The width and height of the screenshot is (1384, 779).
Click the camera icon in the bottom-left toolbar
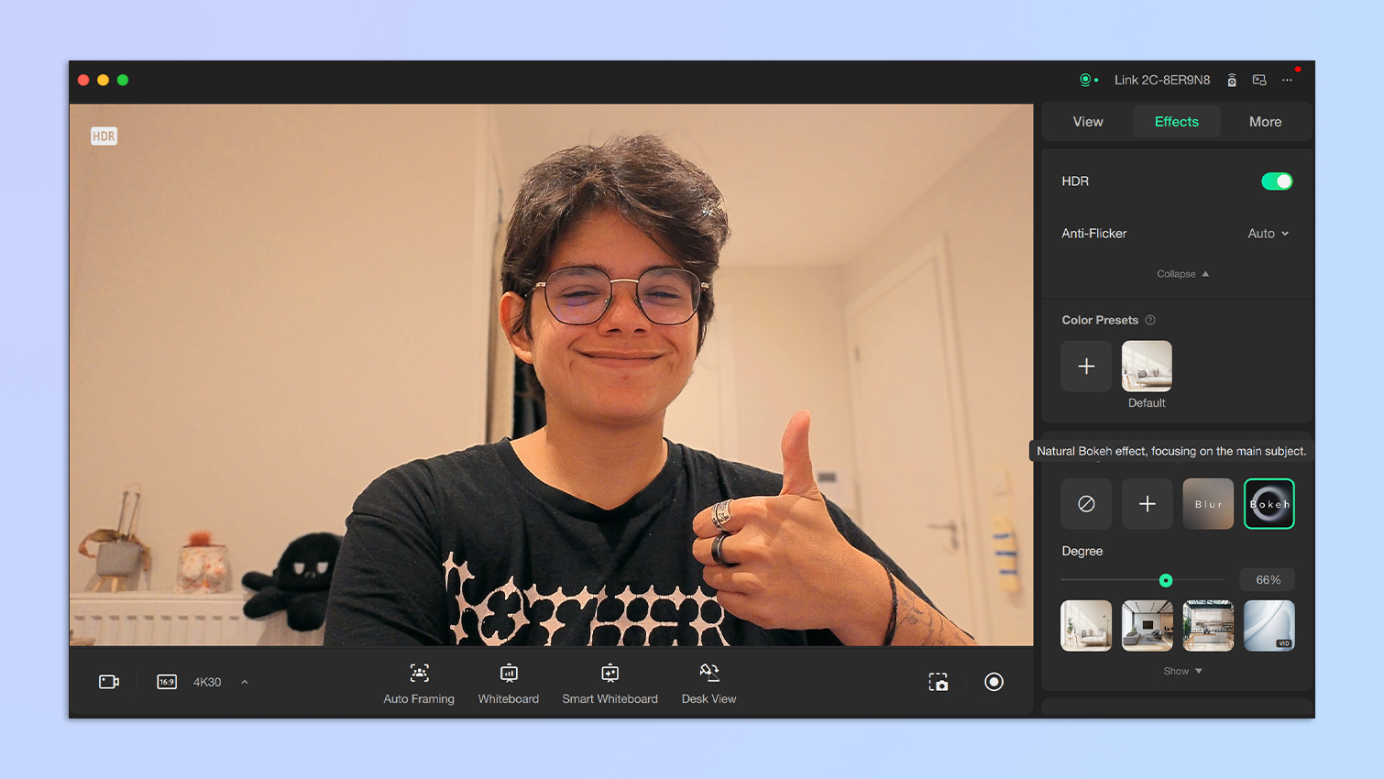point(109,682)
